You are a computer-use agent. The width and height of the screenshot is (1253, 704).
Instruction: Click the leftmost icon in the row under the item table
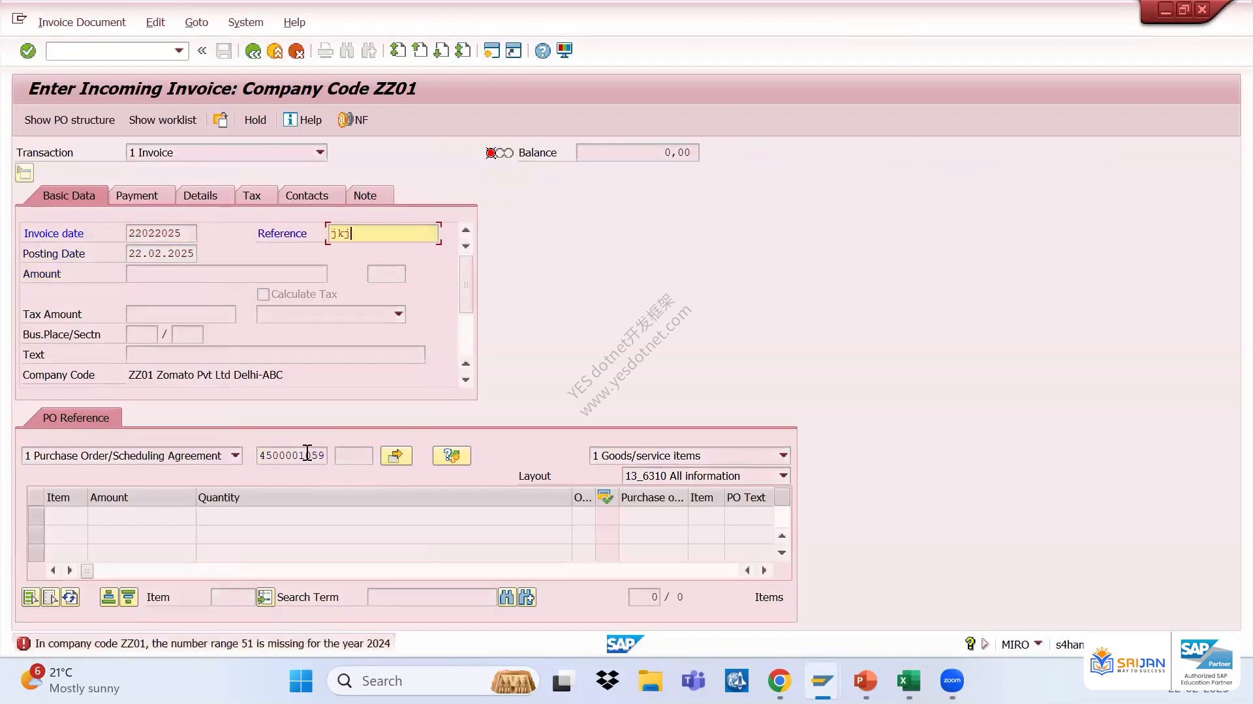31,597
